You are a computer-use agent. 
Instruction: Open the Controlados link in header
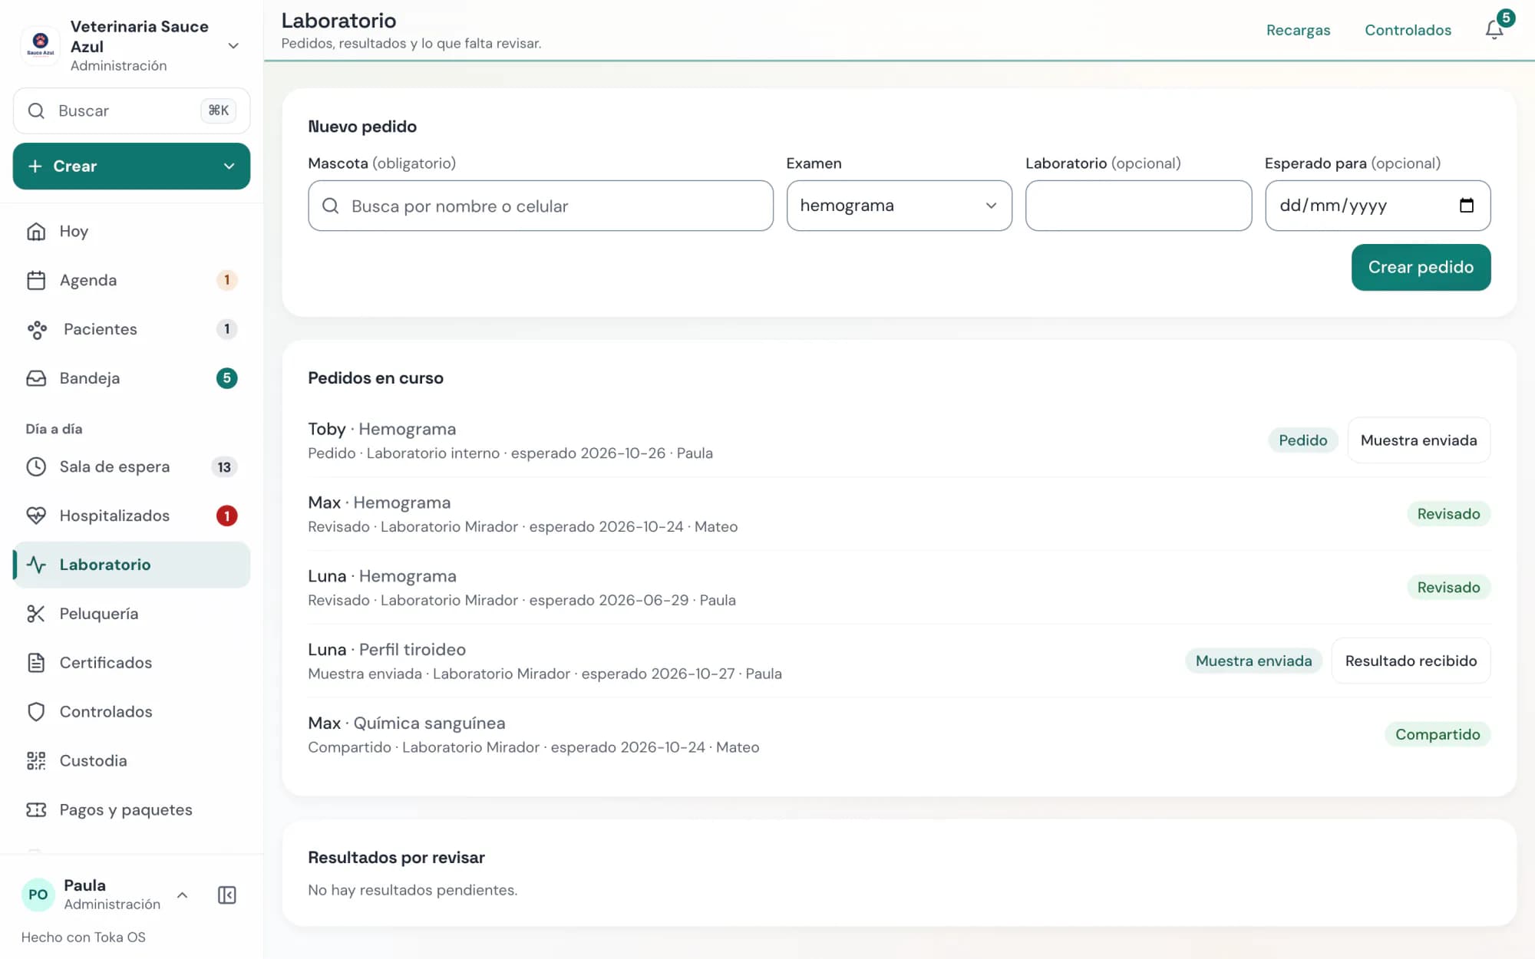1408,30
